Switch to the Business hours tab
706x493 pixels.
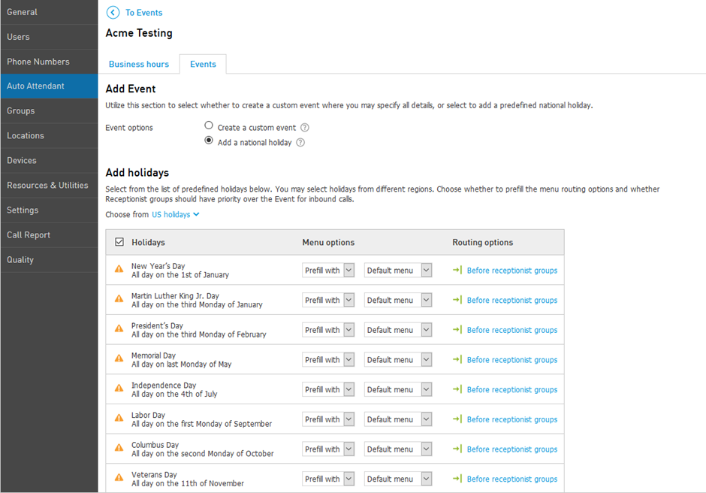click(x=139, y=64)
